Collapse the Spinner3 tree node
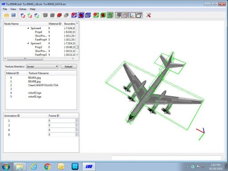 pos(28,43)
